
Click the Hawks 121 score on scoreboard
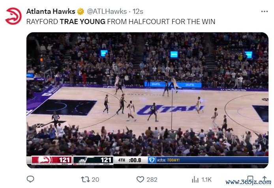click(x=64, y=160)
